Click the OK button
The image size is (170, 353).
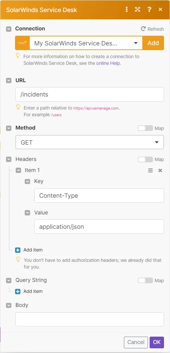coord(157,342)
